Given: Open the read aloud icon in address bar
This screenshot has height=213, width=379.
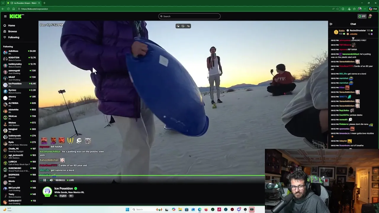Looking at the screenshot, I should click(333, 9).
